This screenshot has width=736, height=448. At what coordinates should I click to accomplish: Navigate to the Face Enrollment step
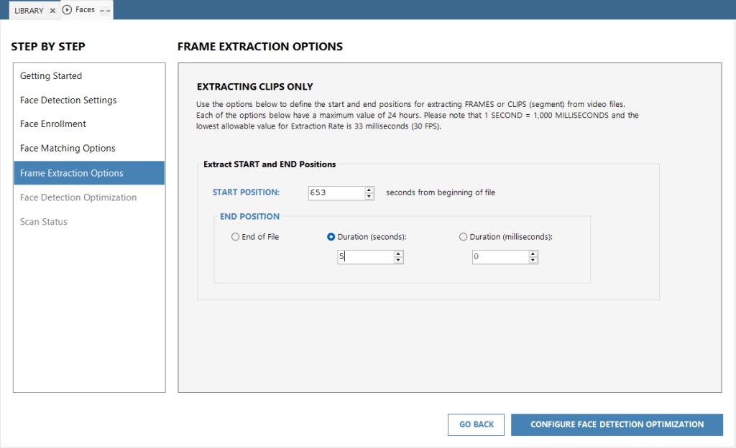(x=53, y=124)
